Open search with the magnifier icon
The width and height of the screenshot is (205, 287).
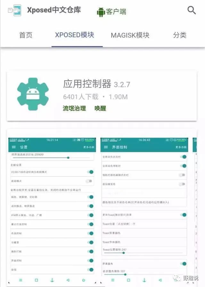[192, 10]
